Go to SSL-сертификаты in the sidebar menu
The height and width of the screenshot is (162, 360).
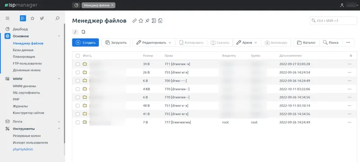click(27, 93)
